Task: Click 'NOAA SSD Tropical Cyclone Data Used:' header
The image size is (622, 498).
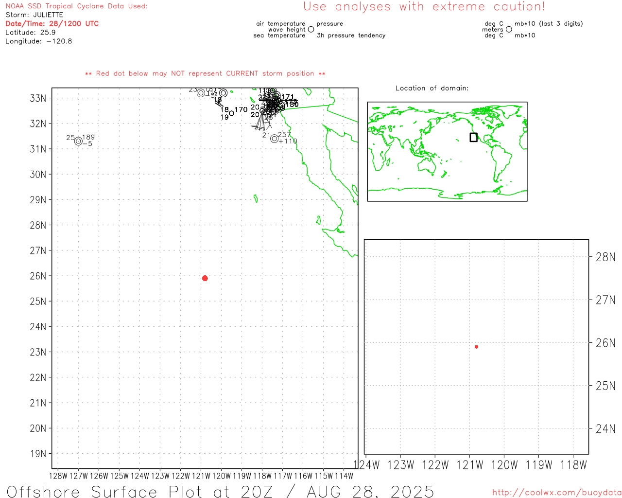Action: pos(76,6)
